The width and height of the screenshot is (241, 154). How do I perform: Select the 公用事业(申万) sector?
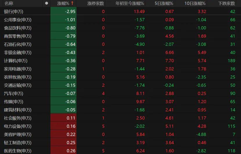[x=17, y=20]
